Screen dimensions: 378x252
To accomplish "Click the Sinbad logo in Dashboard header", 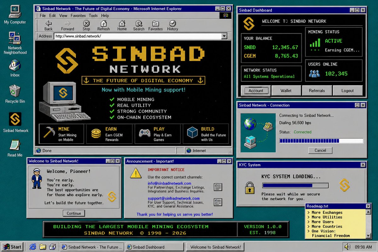I will (x=249, y=23).
